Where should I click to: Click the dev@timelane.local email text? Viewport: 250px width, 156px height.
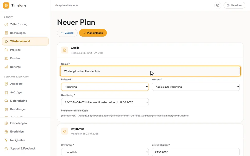67,5
